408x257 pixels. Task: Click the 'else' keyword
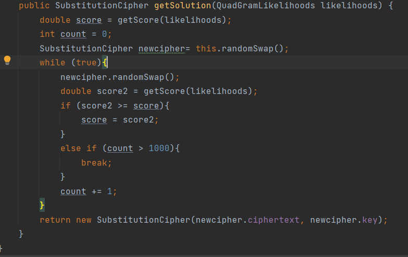click(x=71, y=148)
